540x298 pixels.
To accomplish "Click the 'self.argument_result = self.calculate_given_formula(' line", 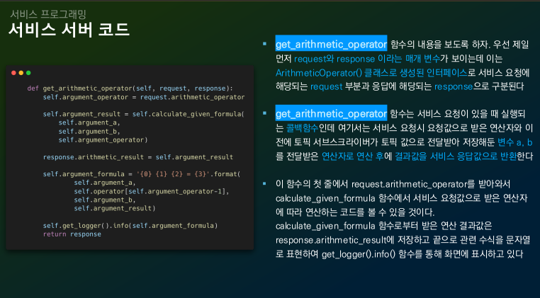I will tap(144, 114).
